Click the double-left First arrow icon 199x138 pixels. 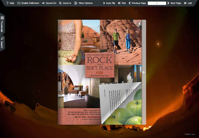pos(119,3)
